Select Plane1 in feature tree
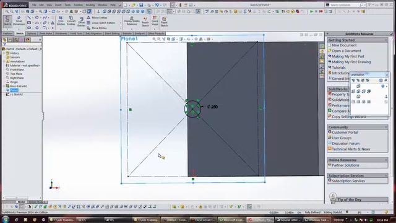The image size is (396, 223). pos(14,90)
